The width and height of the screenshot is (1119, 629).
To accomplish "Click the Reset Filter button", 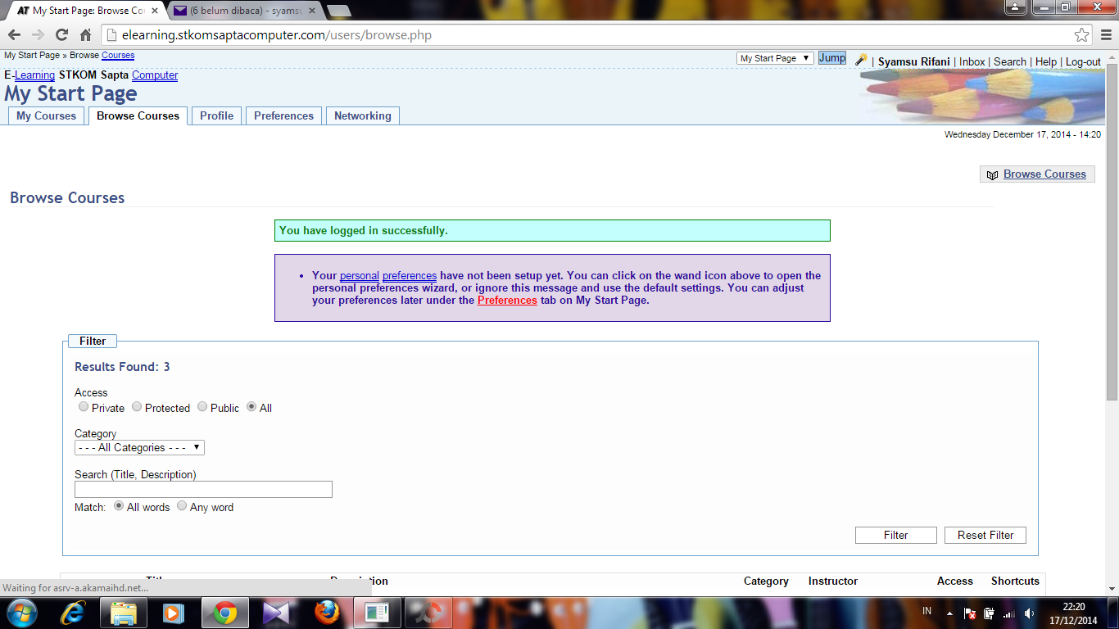I will [x=985, y=535].
